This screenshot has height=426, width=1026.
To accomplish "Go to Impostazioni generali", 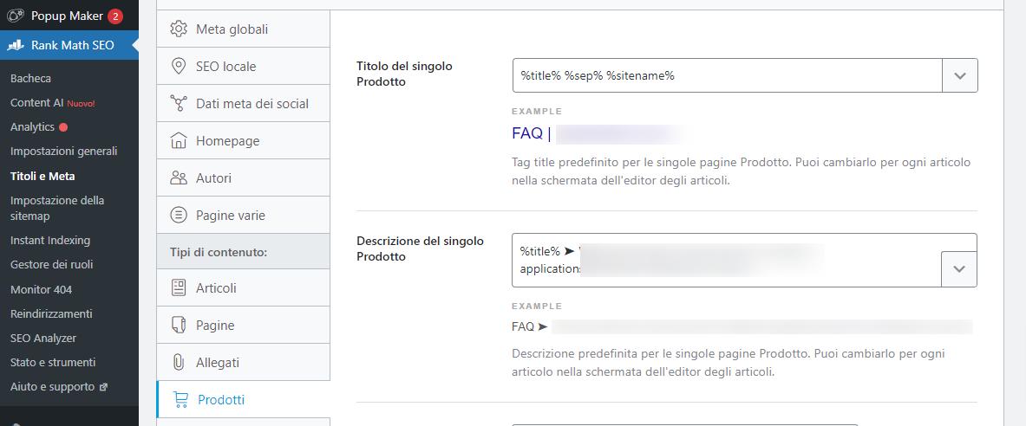I will point(63,152).
